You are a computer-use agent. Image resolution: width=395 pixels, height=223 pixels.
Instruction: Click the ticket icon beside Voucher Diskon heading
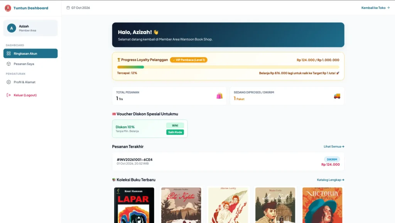[114, 114]
